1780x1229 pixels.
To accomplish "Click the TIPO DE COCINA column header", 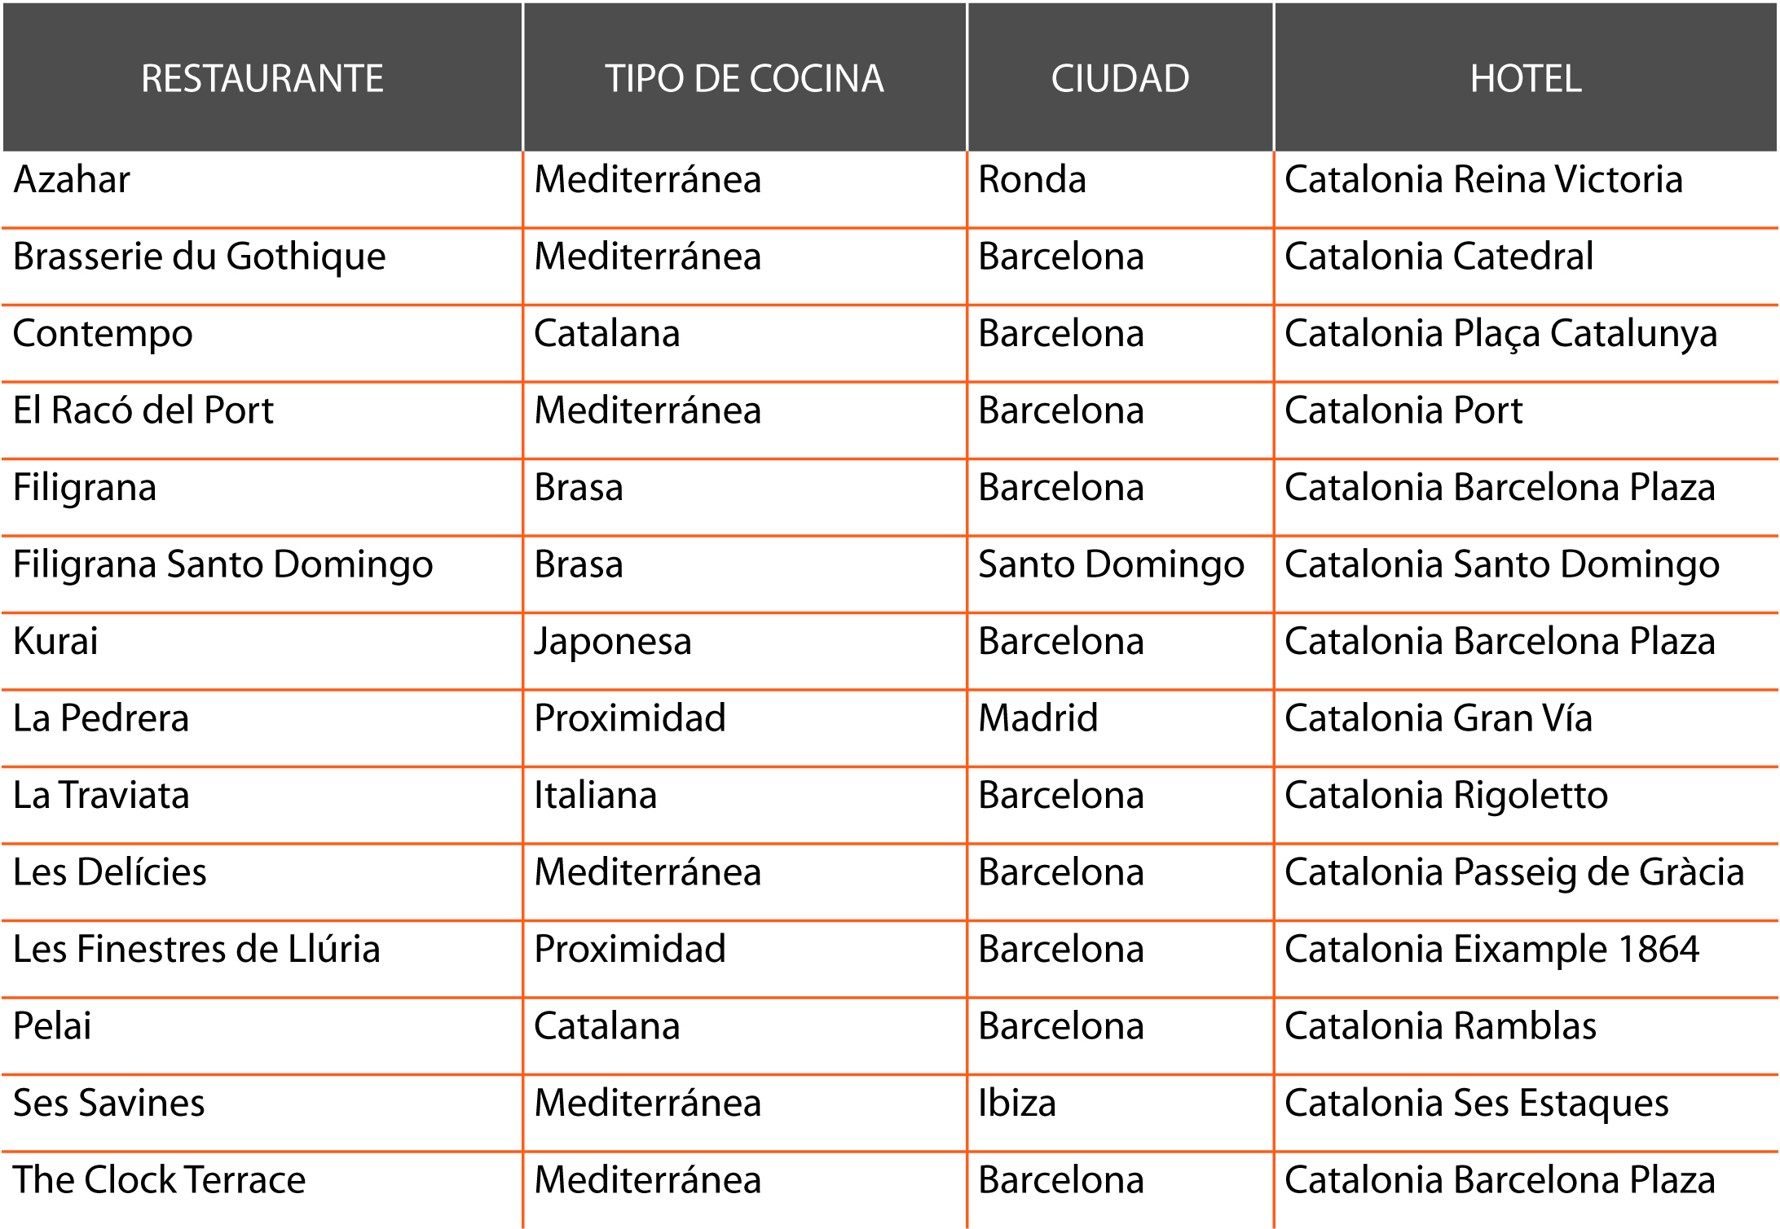I will [744, 78].
